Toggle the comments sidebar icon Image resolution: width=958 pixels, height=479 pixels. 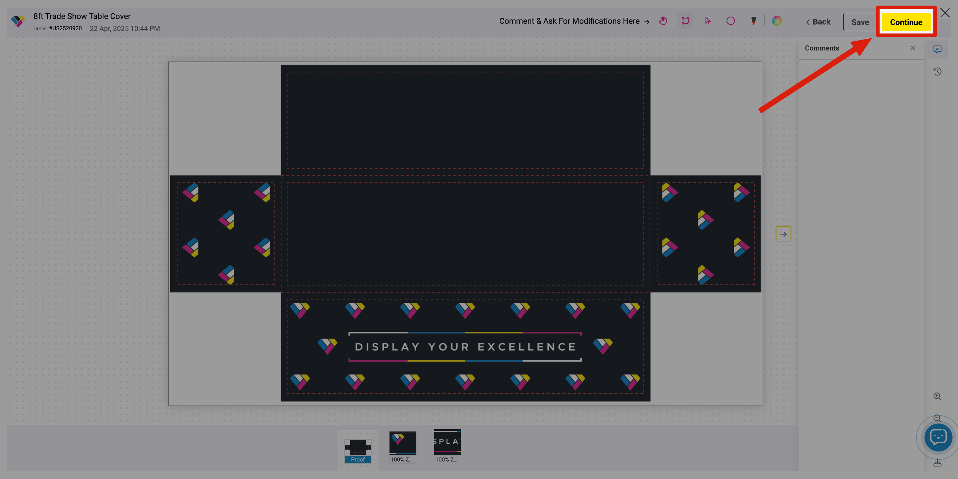[x=937, y=49]
